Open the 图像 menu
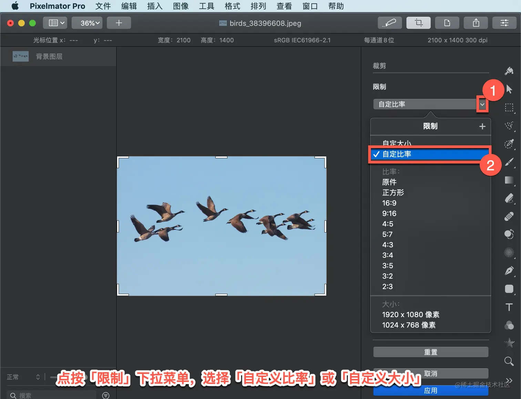This screenshot has width=521, height=399. (181, 6)
